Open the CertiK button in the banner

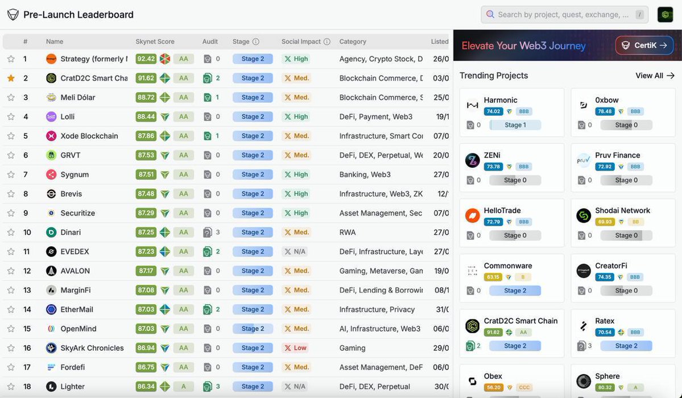[x=643, y=45]
